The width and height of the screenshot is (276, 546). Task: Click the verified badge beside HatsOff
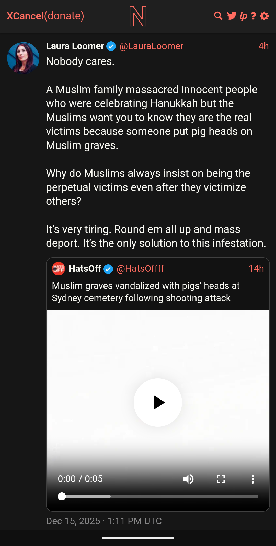click(x=108, y=269)
